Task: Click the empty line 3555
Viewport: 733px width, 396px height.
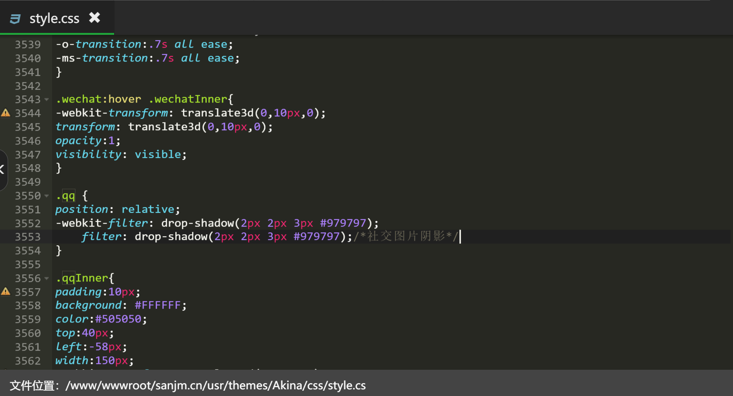Action: 191,264
